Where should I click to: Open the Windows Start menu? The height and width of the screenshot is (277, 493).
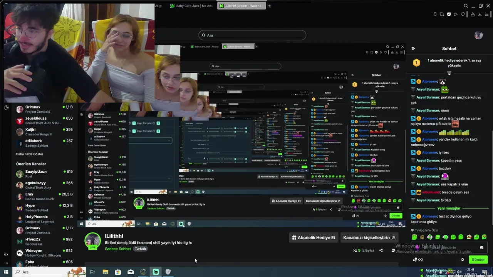6,272
